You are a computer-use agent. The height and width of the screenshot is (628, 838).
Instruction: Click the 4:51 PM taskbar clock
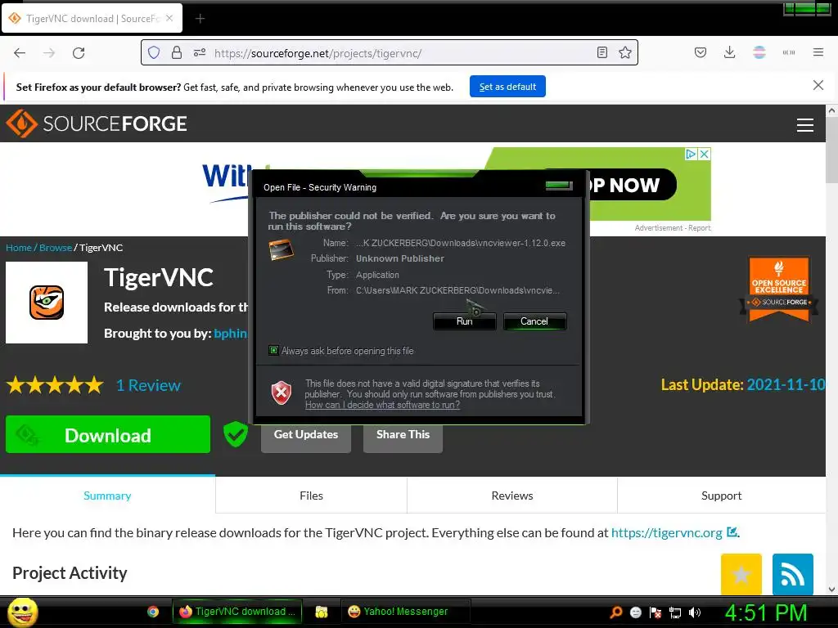point(765,612)
